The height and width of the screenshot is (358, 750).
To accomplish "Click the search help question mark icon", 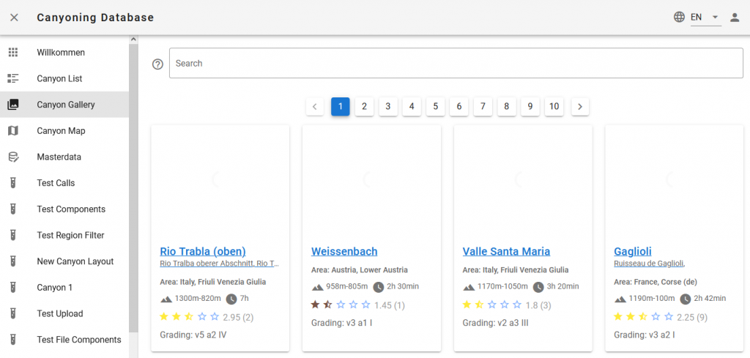I will 157,64.
